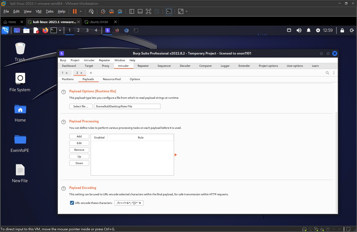Click the Intruder search magnifier icon

328,73
